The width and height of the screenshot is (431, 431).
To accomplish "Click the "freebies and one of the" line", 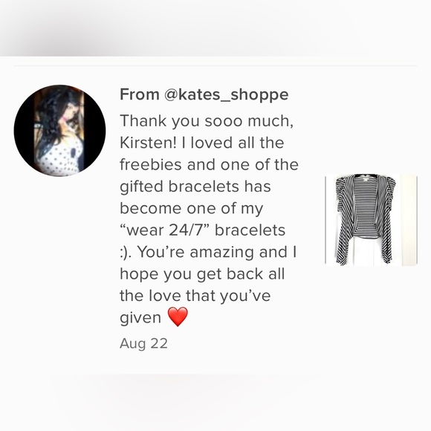I will pyautogui.click(x=209, y=165).
